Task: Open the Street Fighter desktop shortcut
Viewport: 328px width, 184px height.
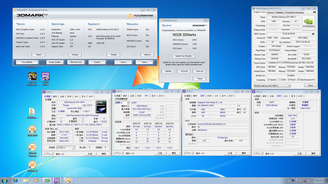Action: pos(32,77)
